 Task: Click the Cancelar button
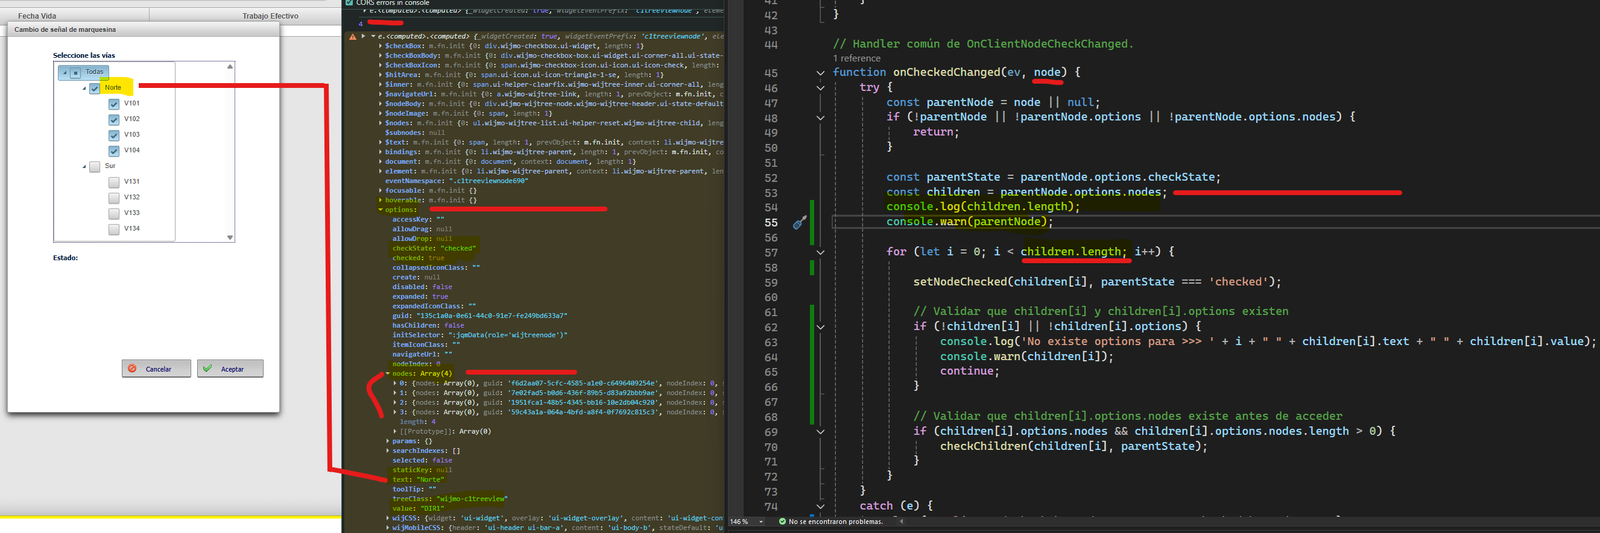(x=156, y=369)
